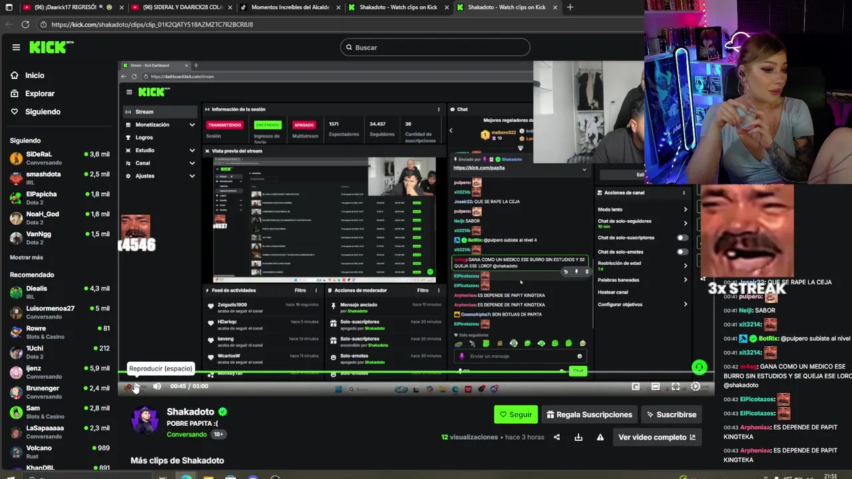The height and width of the screenshot is (479, 852).
Task: Go to Inicio in the sidebar
Action: tap(35, 75)
